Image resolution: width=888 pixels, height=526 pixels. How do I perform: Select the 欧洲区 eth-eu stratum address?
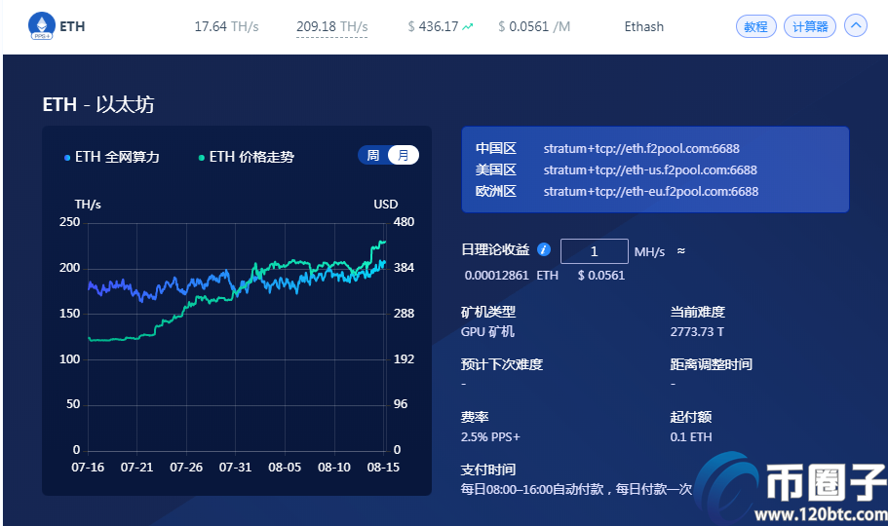coord(651,191)
